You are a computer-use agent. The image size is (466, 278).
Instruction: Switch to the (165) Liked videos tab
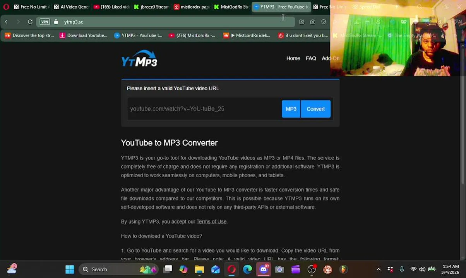111,7
